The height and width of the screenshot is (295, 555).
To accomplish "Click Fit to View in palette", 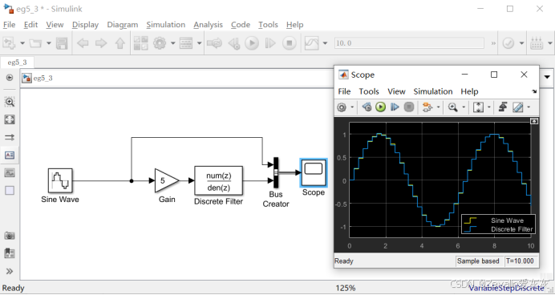I will pos(10,119).
